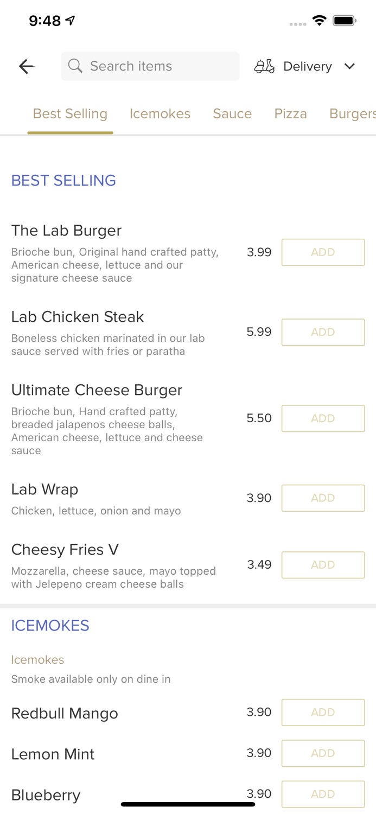
Task: Tap ADD for the Cheesy Fries V
Action: (323, 564)
